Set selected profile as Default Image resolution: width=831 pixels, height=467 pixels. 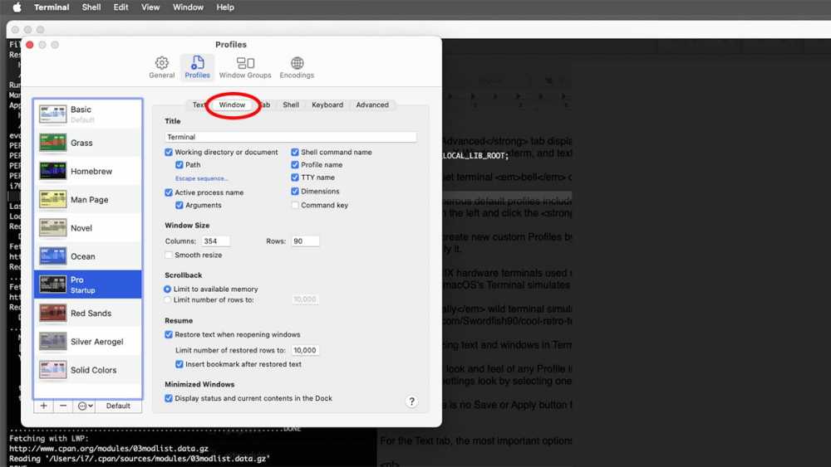tap(118, 406)
